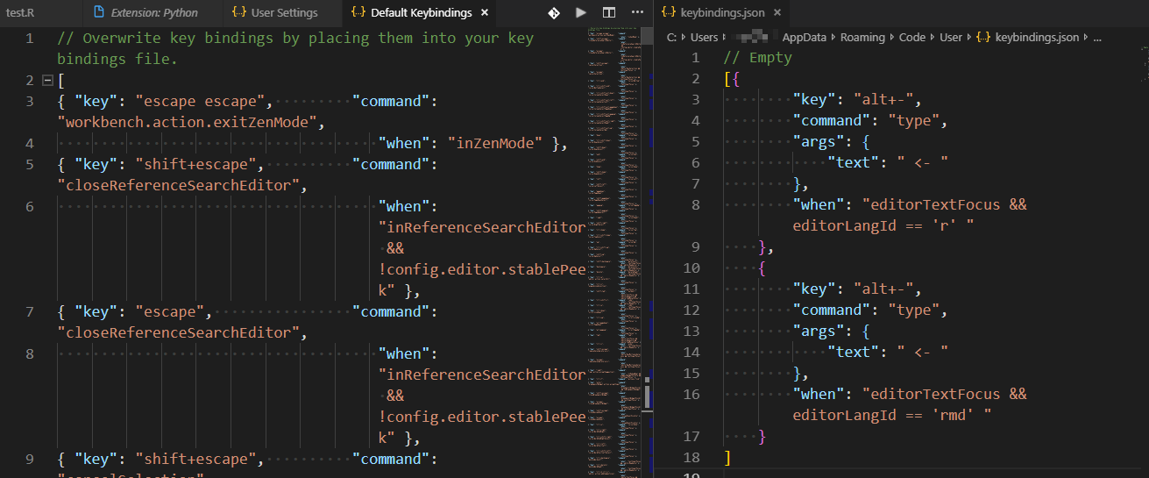Close the keybindings.json tab
Viewport: 1149px width, 478px height.
pyautogui.click(x=777, y=13)
